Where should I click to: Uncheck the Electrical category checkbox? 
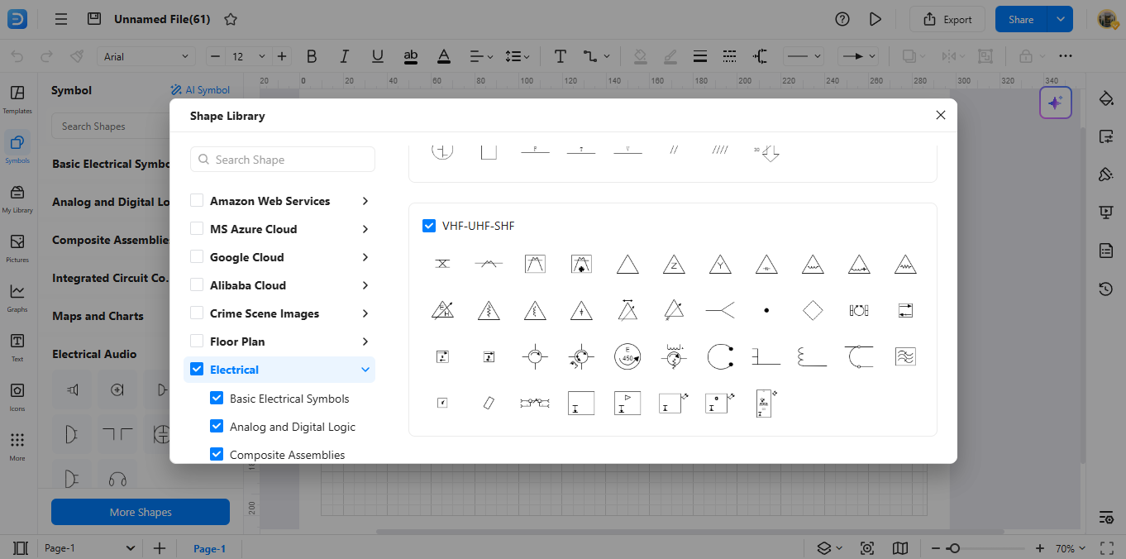click(x=197, y=369)
